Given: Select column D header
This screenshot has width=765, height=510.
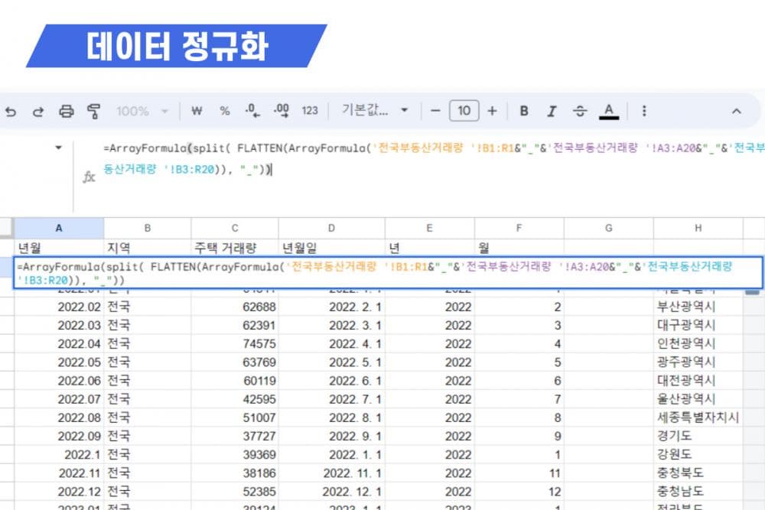Looking at the screenshot, I should coord(332,228).
